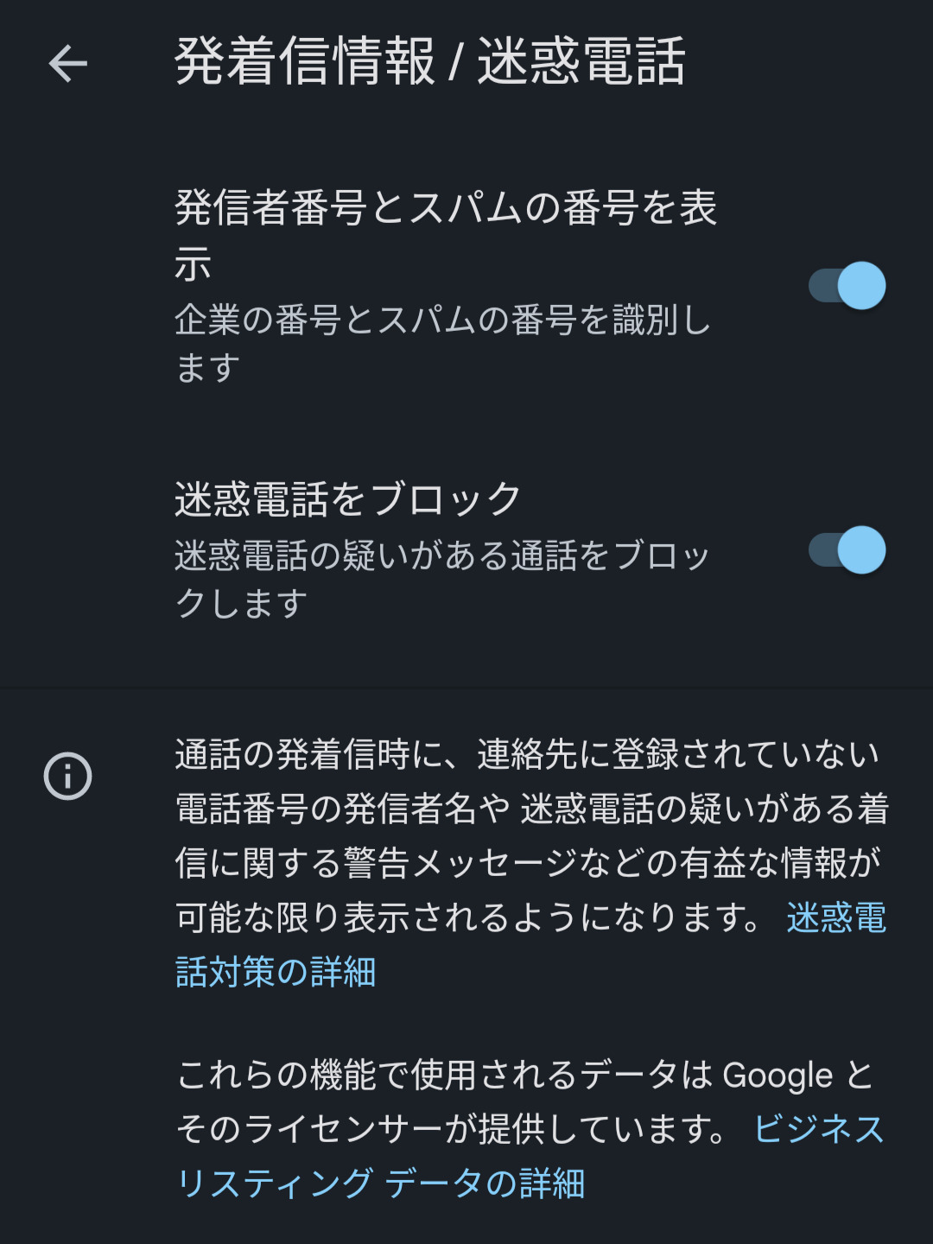Viewport: 933px width, 1244px height.
Task: Tap the wrapped 示 character of the first setting title
Action: [193, 264]
